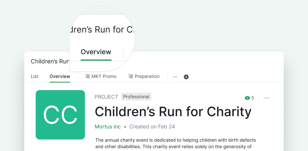Click the Children's Run breadcrumb title at top
This screenshot has width=308, height=151.
point(50,61)
